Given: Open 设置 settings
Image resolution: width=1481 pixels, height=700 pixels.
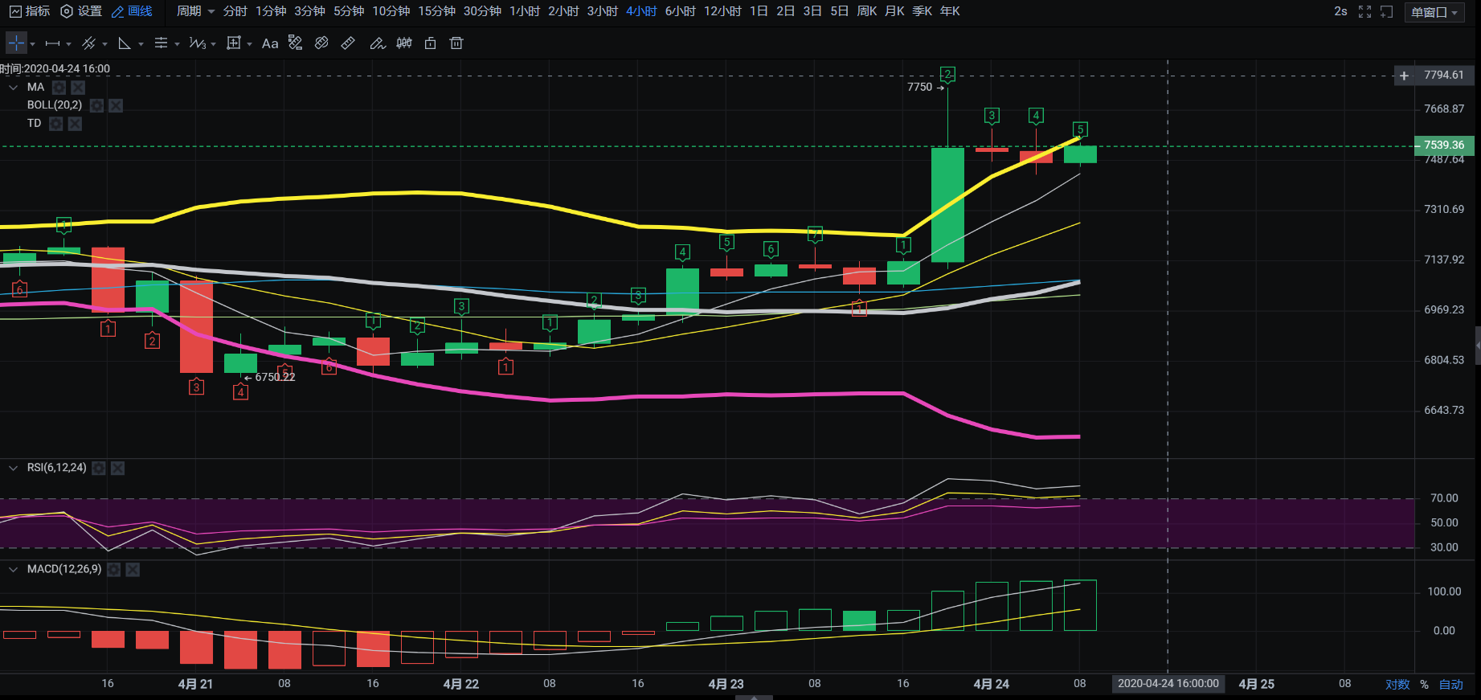Looking at the screenshot, I should (81, 11).
